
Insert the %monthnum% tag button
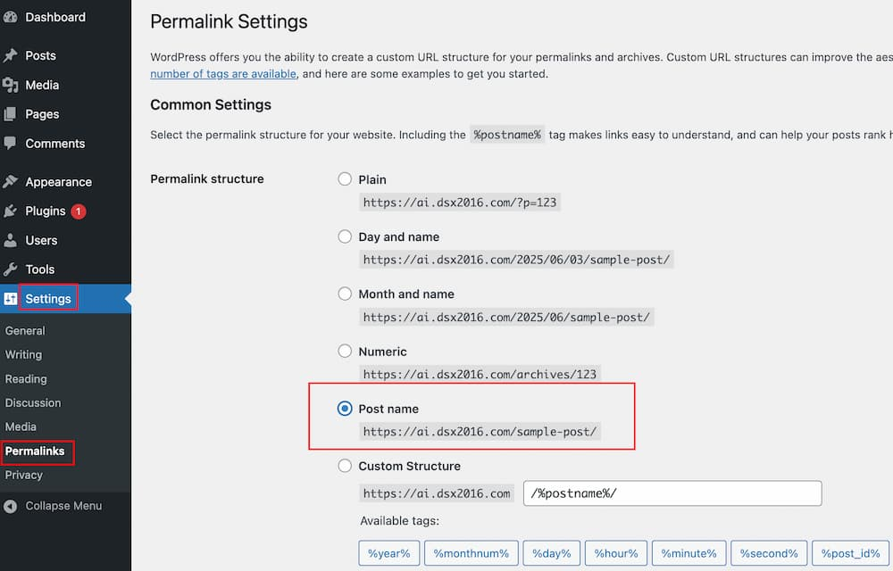[471, 553]
